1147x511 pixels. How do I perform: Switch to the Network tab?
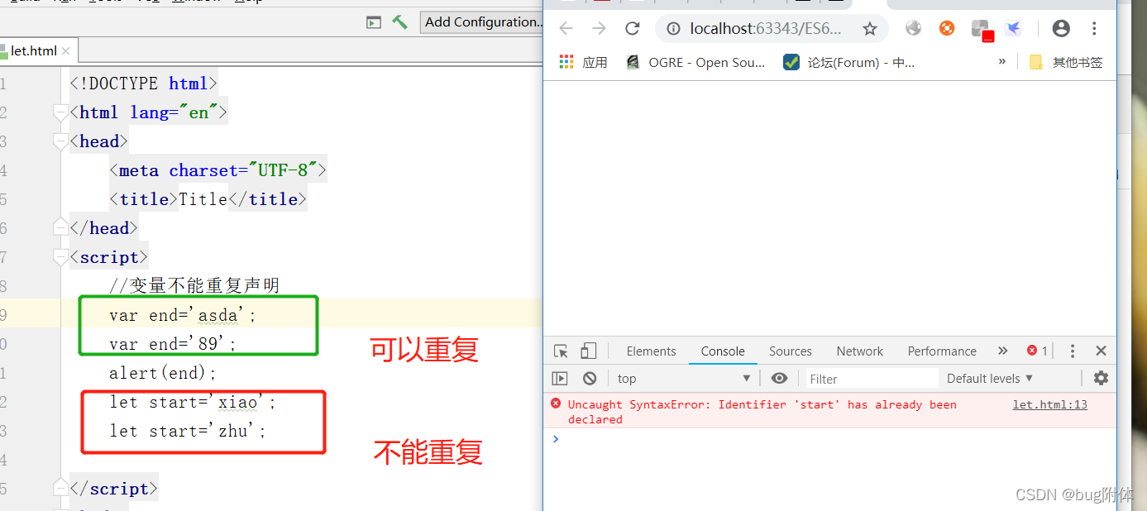(x=860, y=351)
